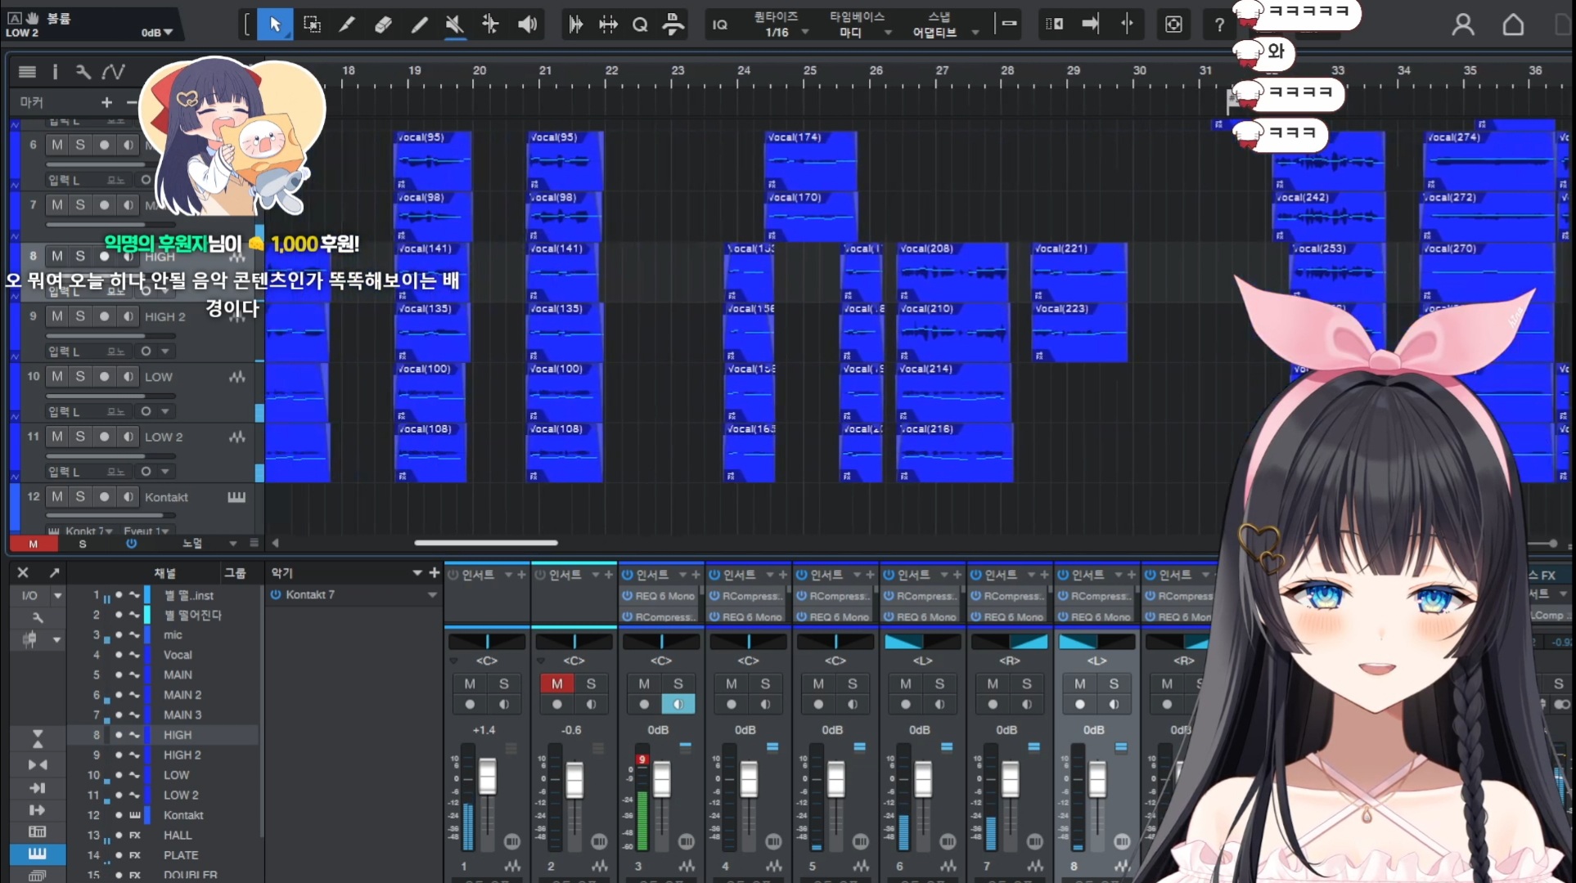The image size is (1576, 883).
Task: Add an instrument with the plus button
Action: (x=435, y=573)
